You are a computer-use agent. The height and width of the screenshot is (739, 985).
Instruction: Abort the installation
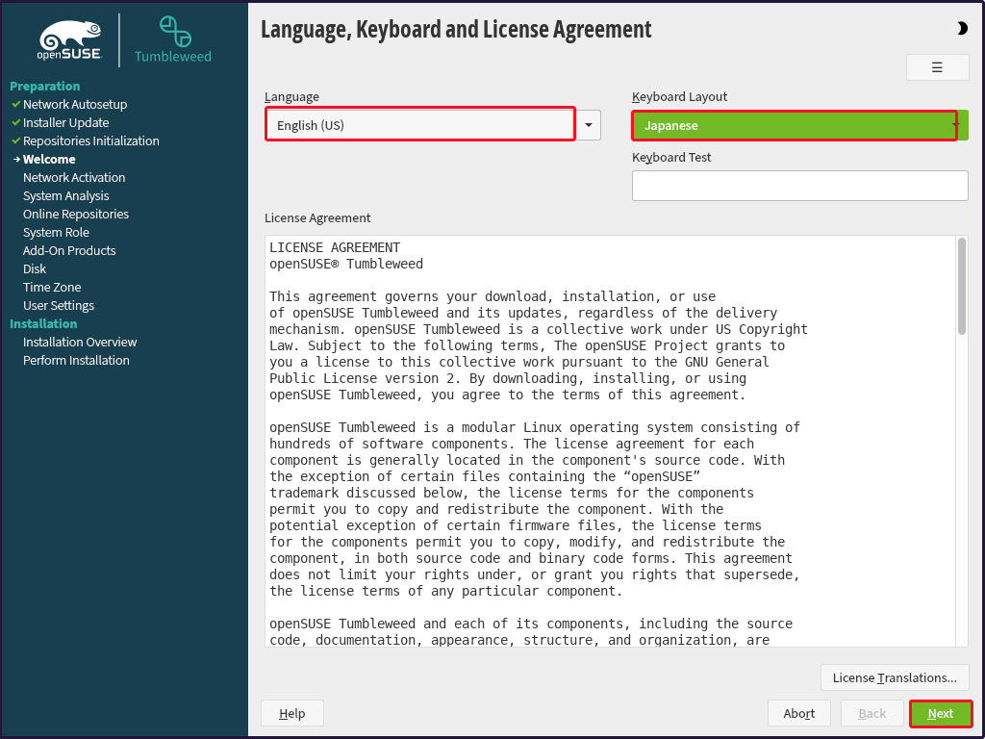[799, 713]
